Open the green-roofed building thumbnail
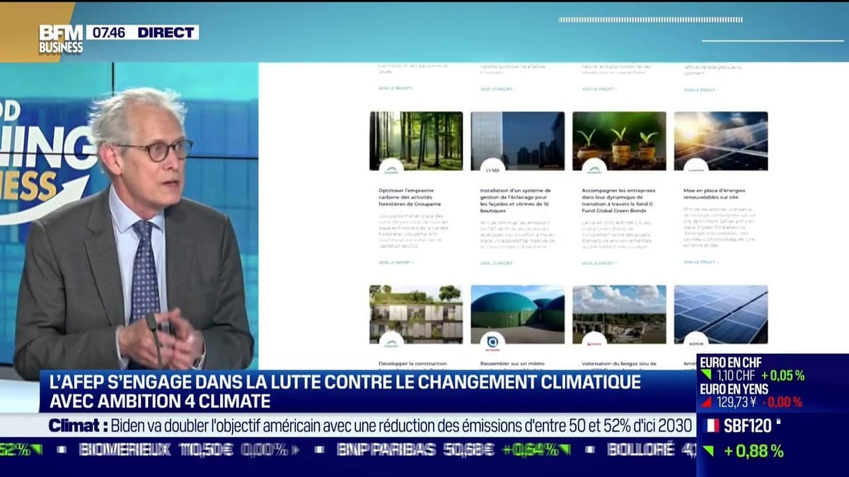Image resolution: width=849 pixels, height=477 pixels. (416, 314)
